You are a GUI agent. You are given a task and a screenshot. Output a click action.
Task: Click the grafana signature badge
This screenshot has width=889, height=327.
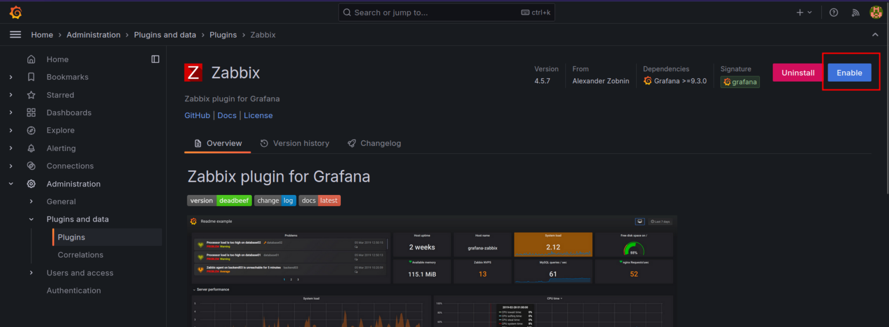point(740,82)
